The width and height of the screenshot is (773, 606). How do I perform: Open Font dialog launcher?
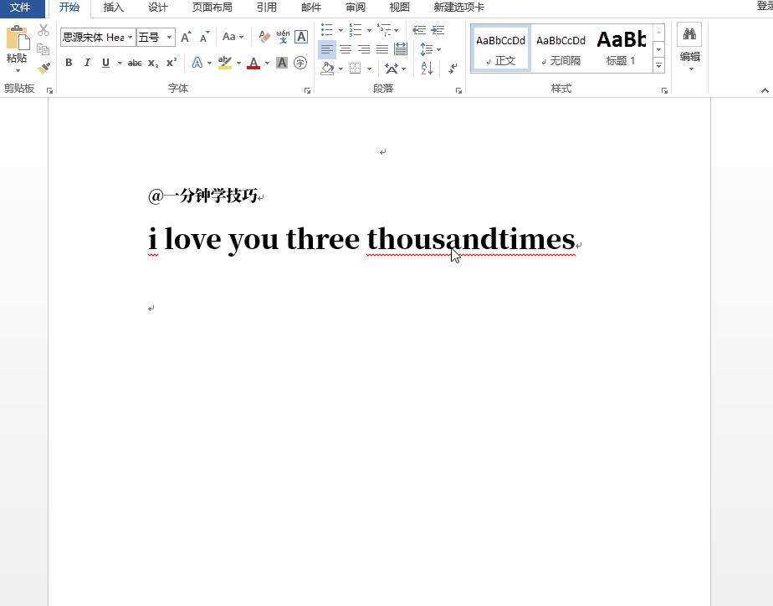tap(307, 90)
